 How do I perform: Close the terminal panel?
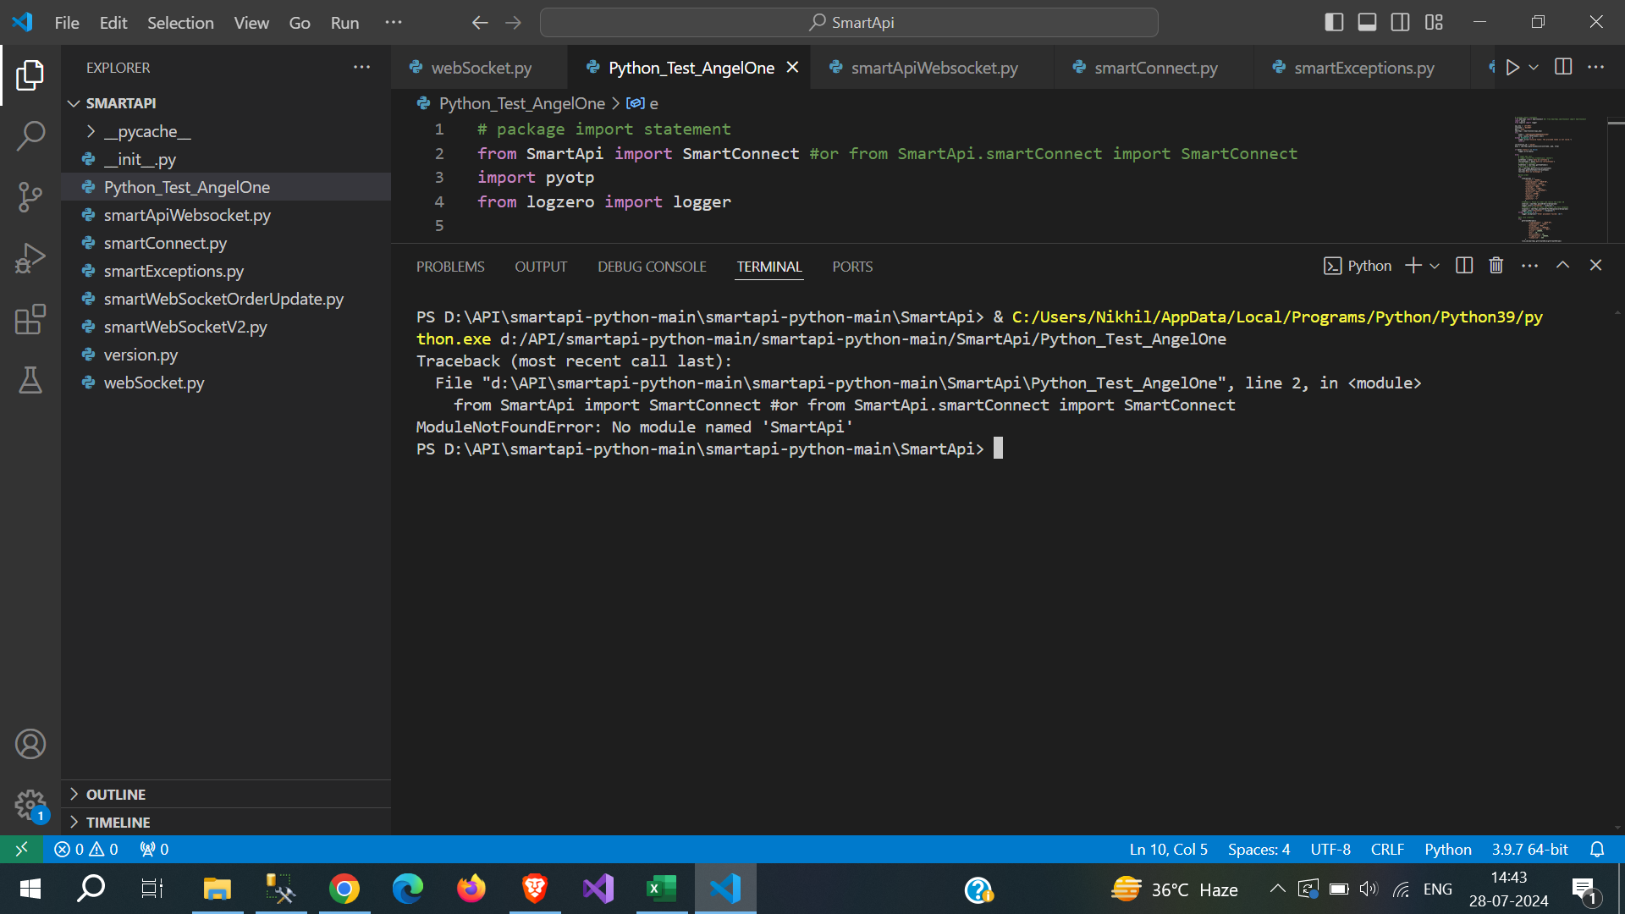click(1596, 266)
